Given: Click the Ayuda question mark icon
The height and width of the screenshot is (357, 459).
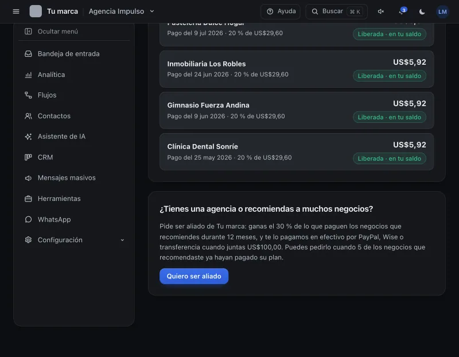Looking at the screenshot, I should coord(270,11).
